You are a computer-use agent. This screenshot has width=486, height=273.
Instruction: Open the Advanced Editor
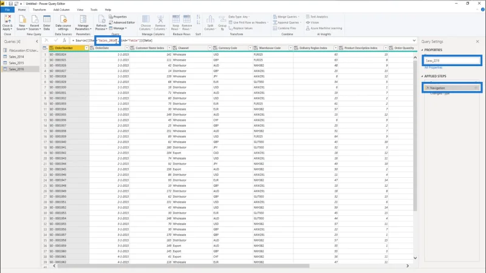122,22
